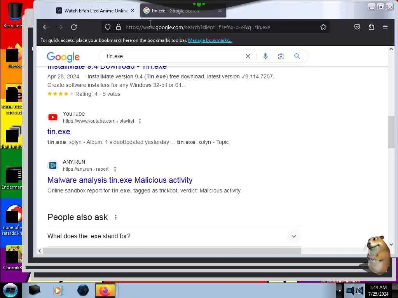
Task: Open the Firefox hamburger menu
Action: point(385,27)
